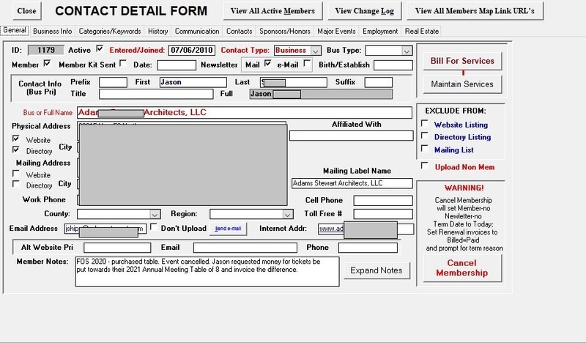Expand the County dropdown
Viewport: 586px width, 343px height.
pos(155,214)
